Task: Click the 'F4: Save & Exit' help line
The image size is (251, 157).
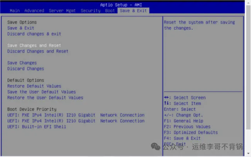Action: coord(182,138)
